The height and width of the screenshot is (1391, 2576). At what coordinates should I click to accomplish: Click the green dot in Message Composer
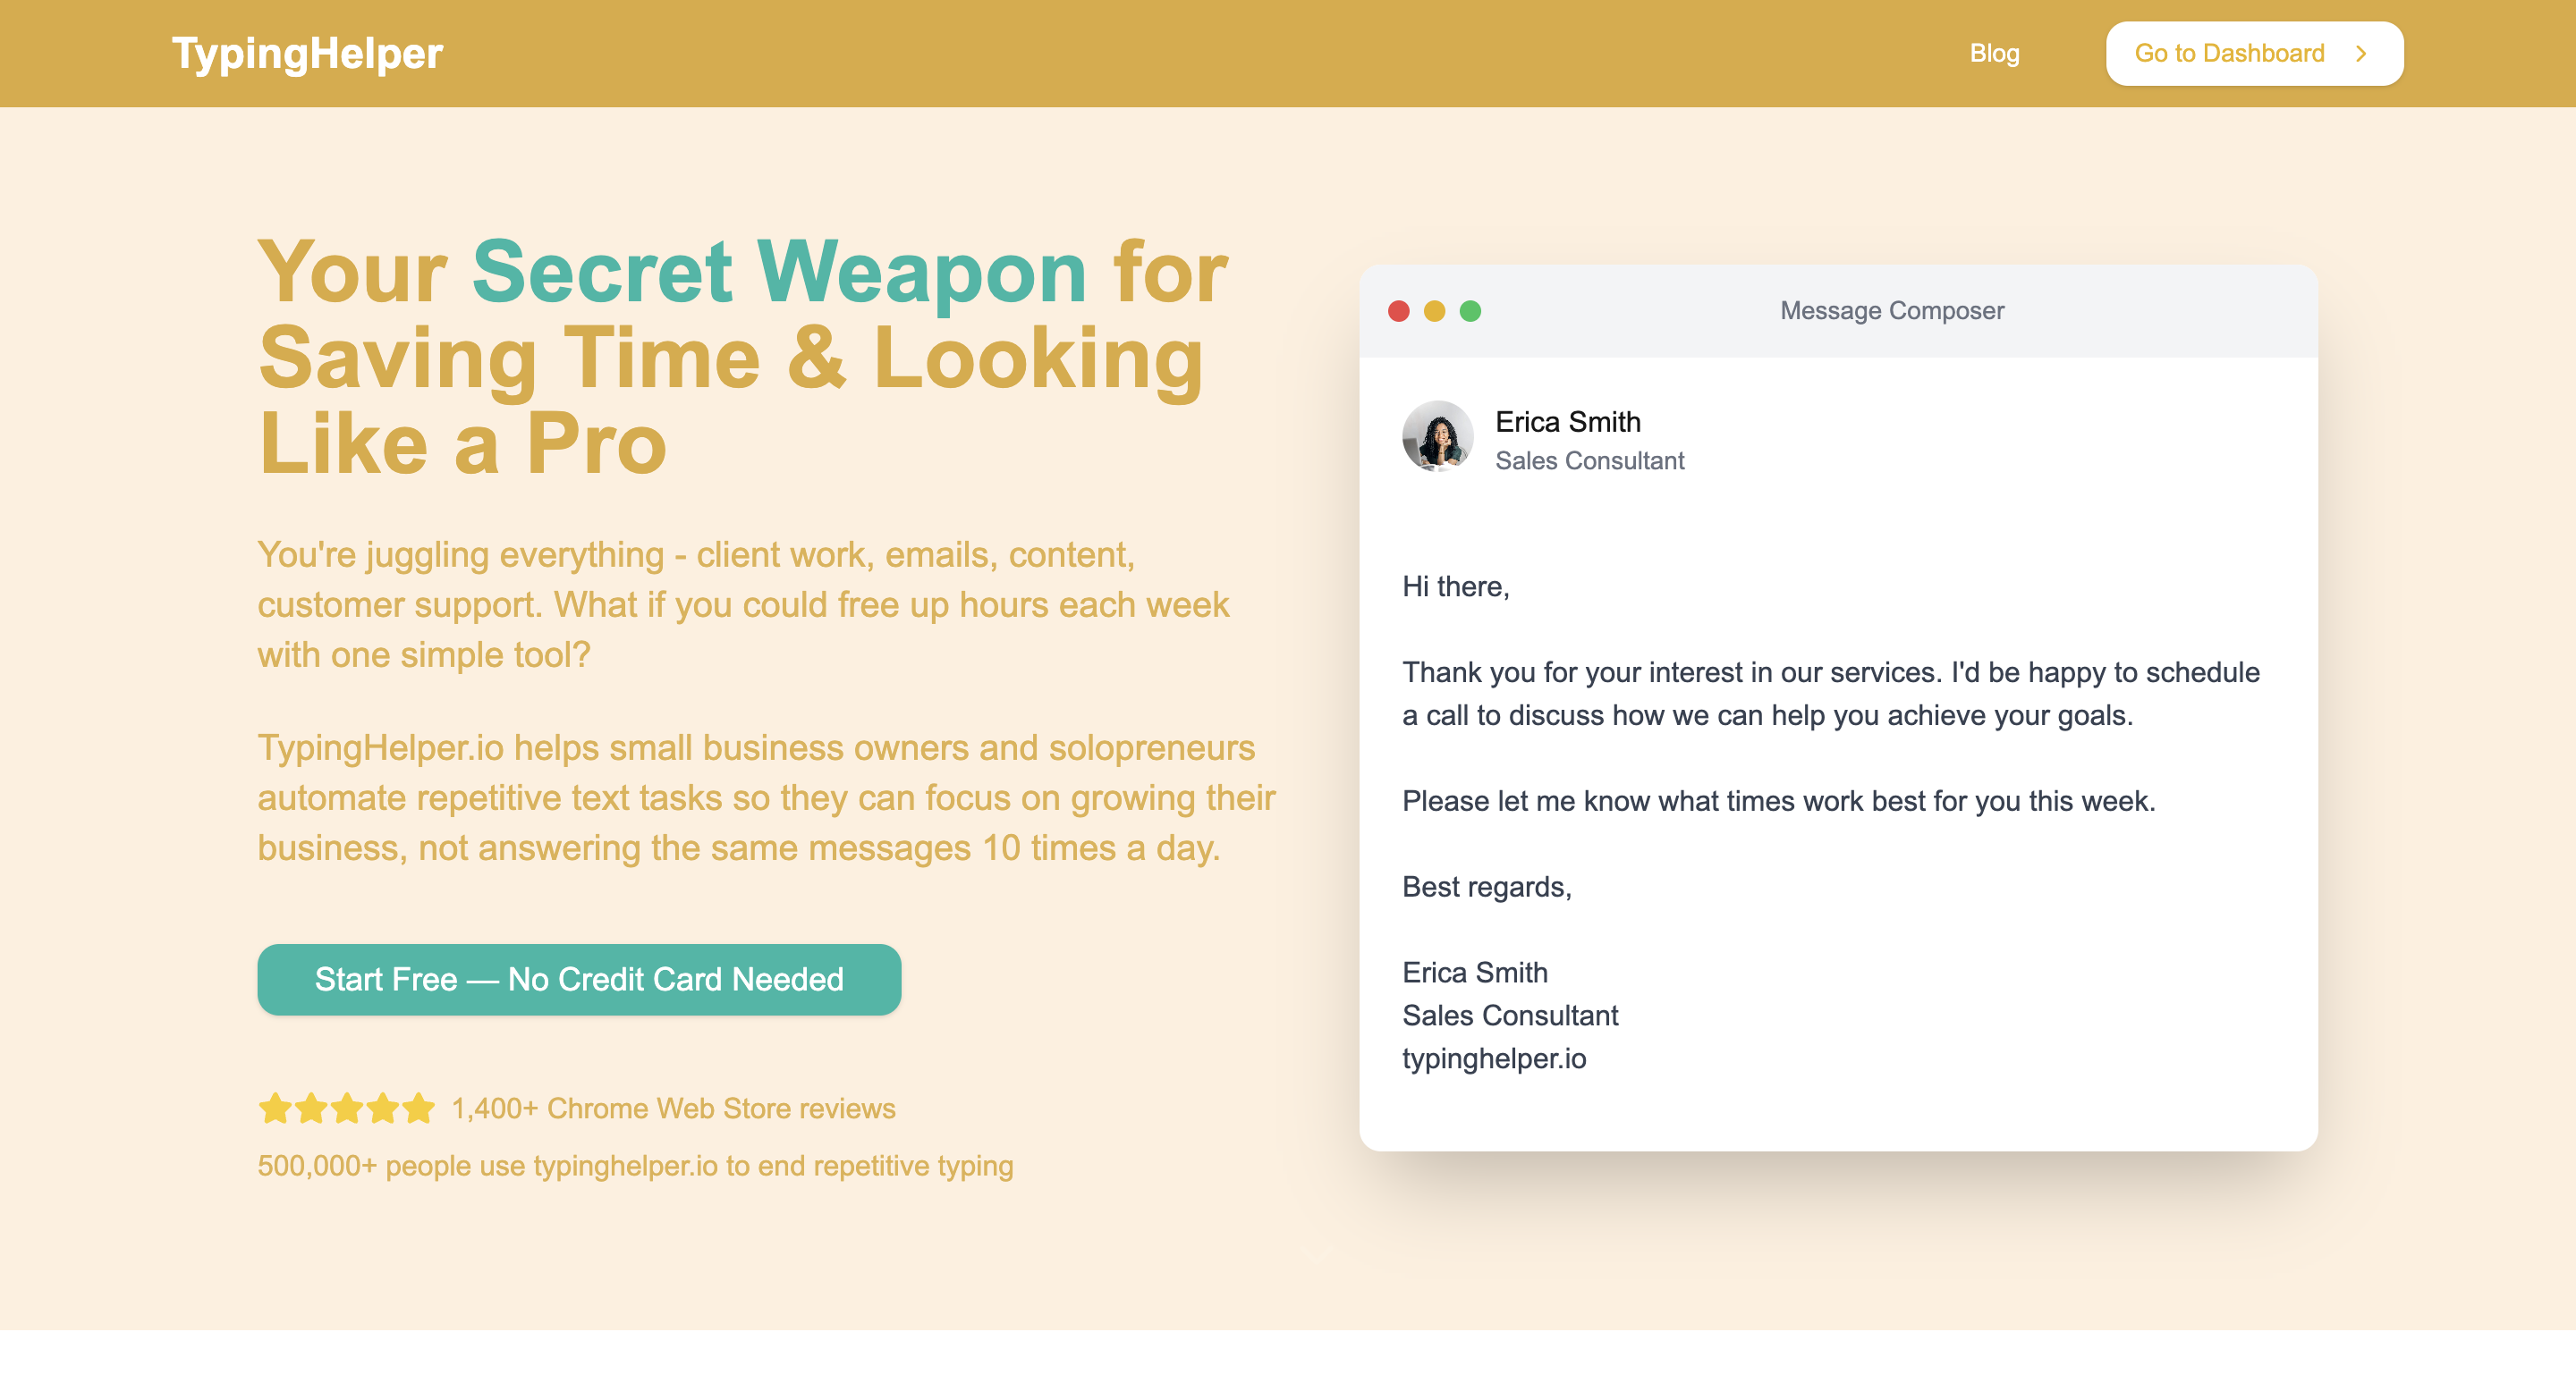(1470, 312)
